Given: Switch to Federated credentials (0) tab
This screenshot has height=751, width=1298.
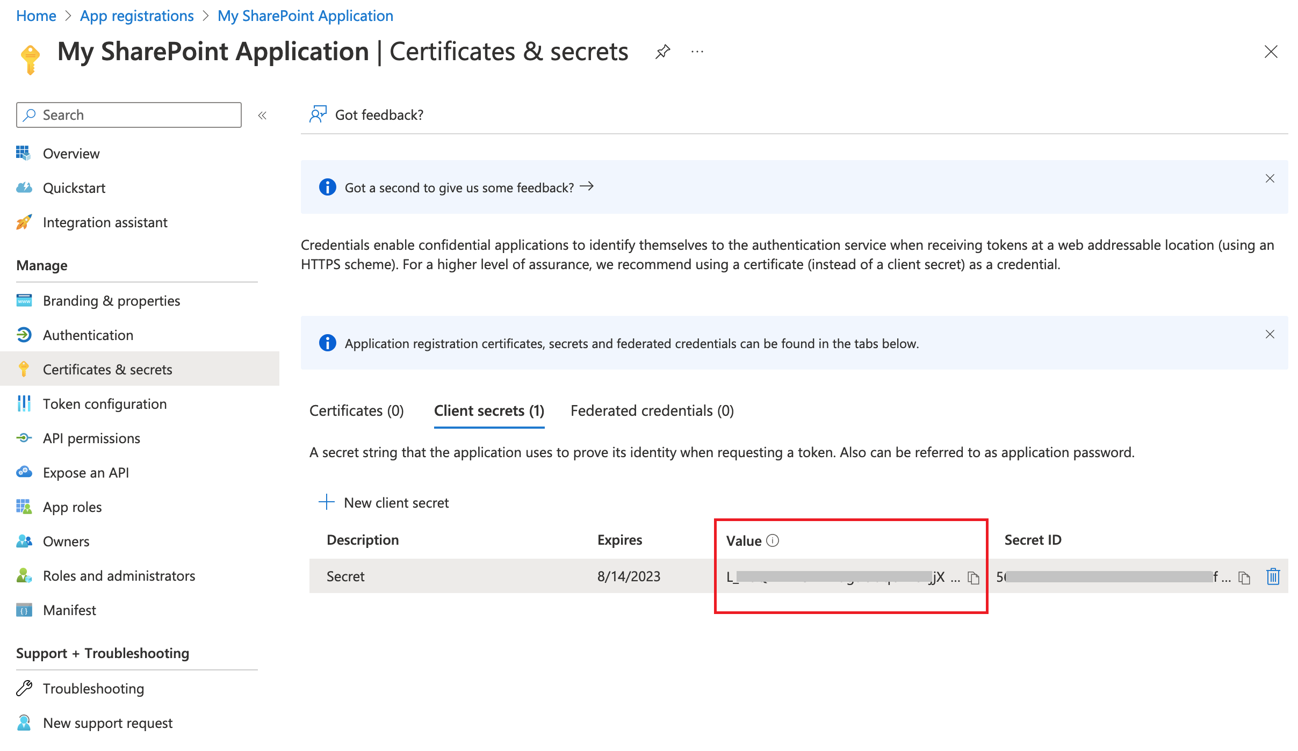Looking at the screenshot, I should (652, 411).
